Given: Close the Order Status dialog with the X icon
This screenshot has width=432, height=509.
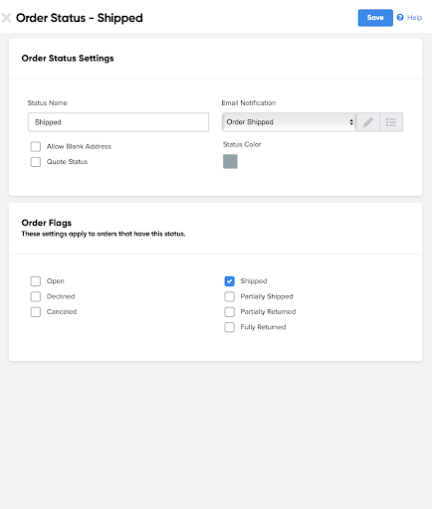Looking at the screenshot, I should [x=6, y=18].
